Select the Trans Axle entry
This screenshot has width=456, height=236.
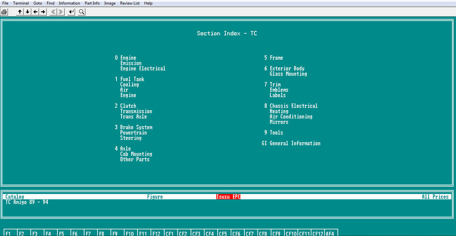(133, 117)
